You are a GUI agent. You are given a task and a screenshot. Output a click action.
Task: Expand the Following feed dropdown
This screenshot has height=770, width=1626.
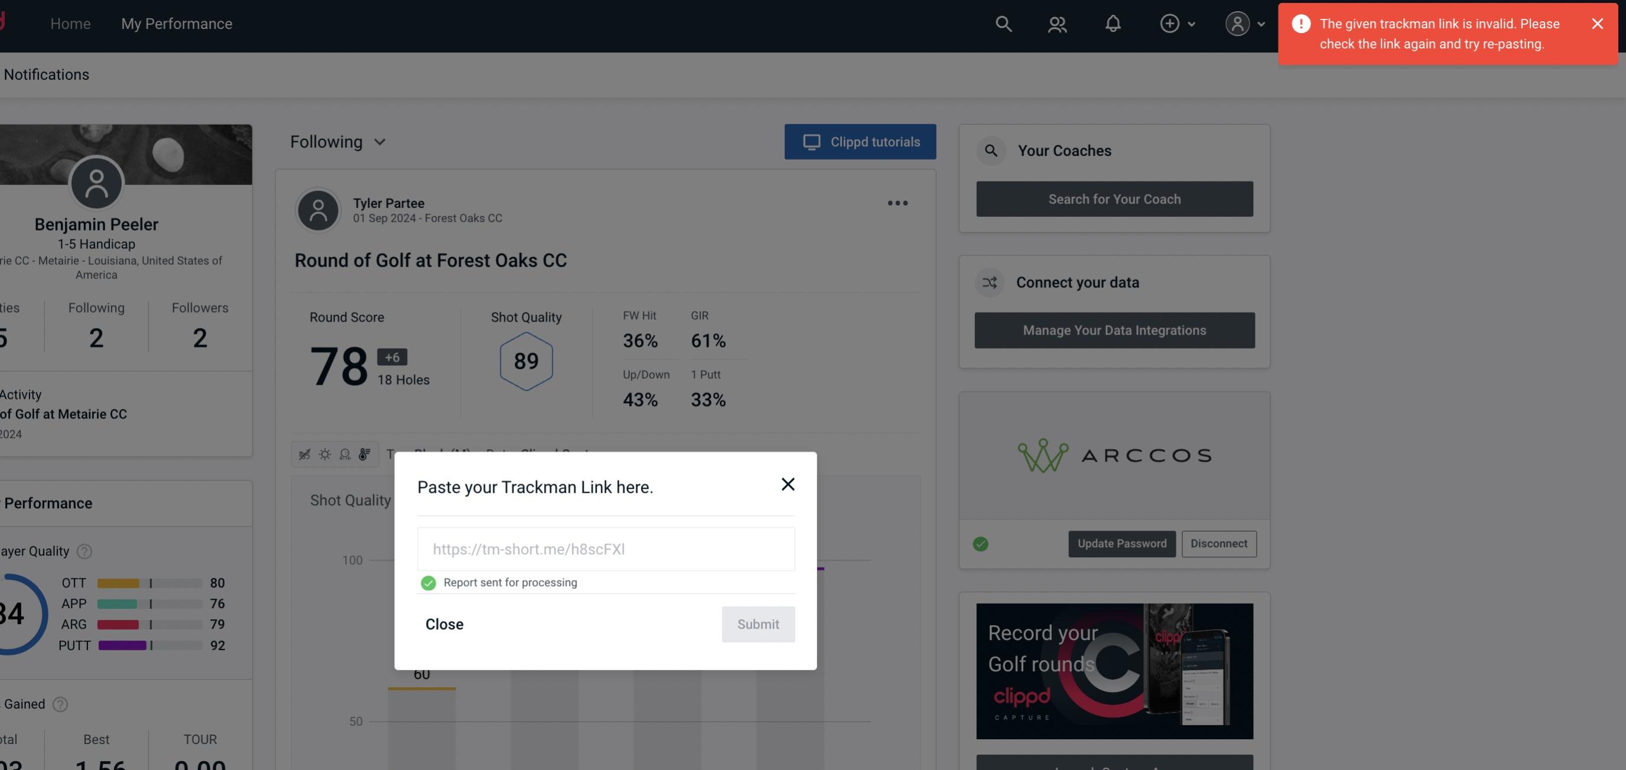338,141
